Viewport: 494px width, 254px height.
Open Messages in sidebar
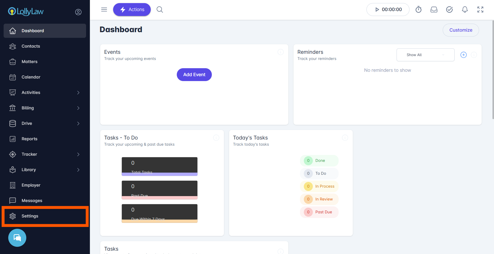(45, 200)
